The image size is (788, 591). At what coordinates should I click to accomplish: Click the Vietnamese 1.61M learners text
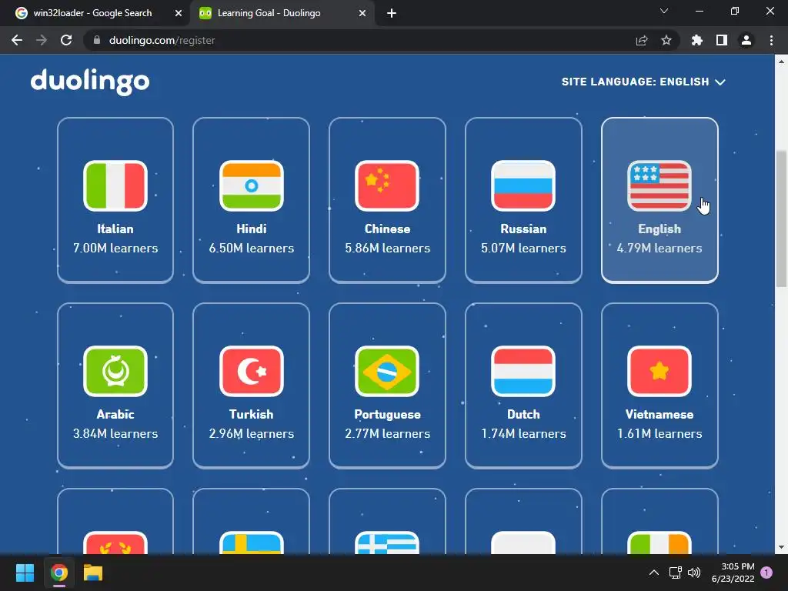coord(659,434)
